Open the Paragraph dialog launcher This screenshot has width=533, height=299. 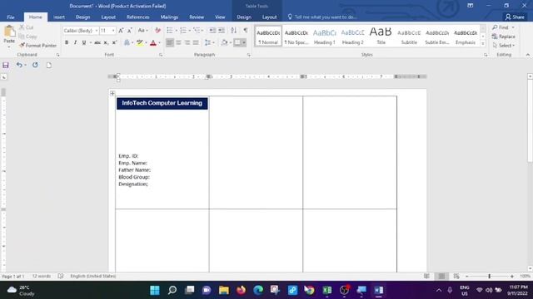[249, 55]
